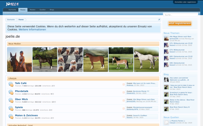The width and height of the screenshot is (203, 126).
Task: Click 'Foren durchsuchen' in the sub navigation
Action: click(13, 13)
